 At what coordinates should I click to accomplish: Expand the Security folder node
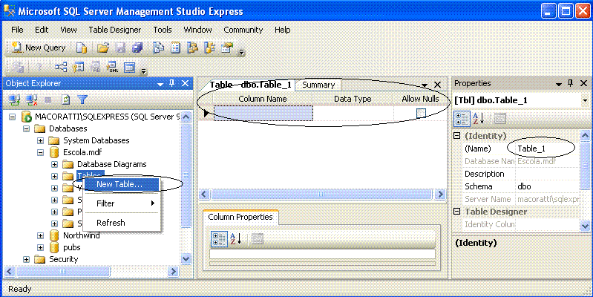click(x=27, y=260)
